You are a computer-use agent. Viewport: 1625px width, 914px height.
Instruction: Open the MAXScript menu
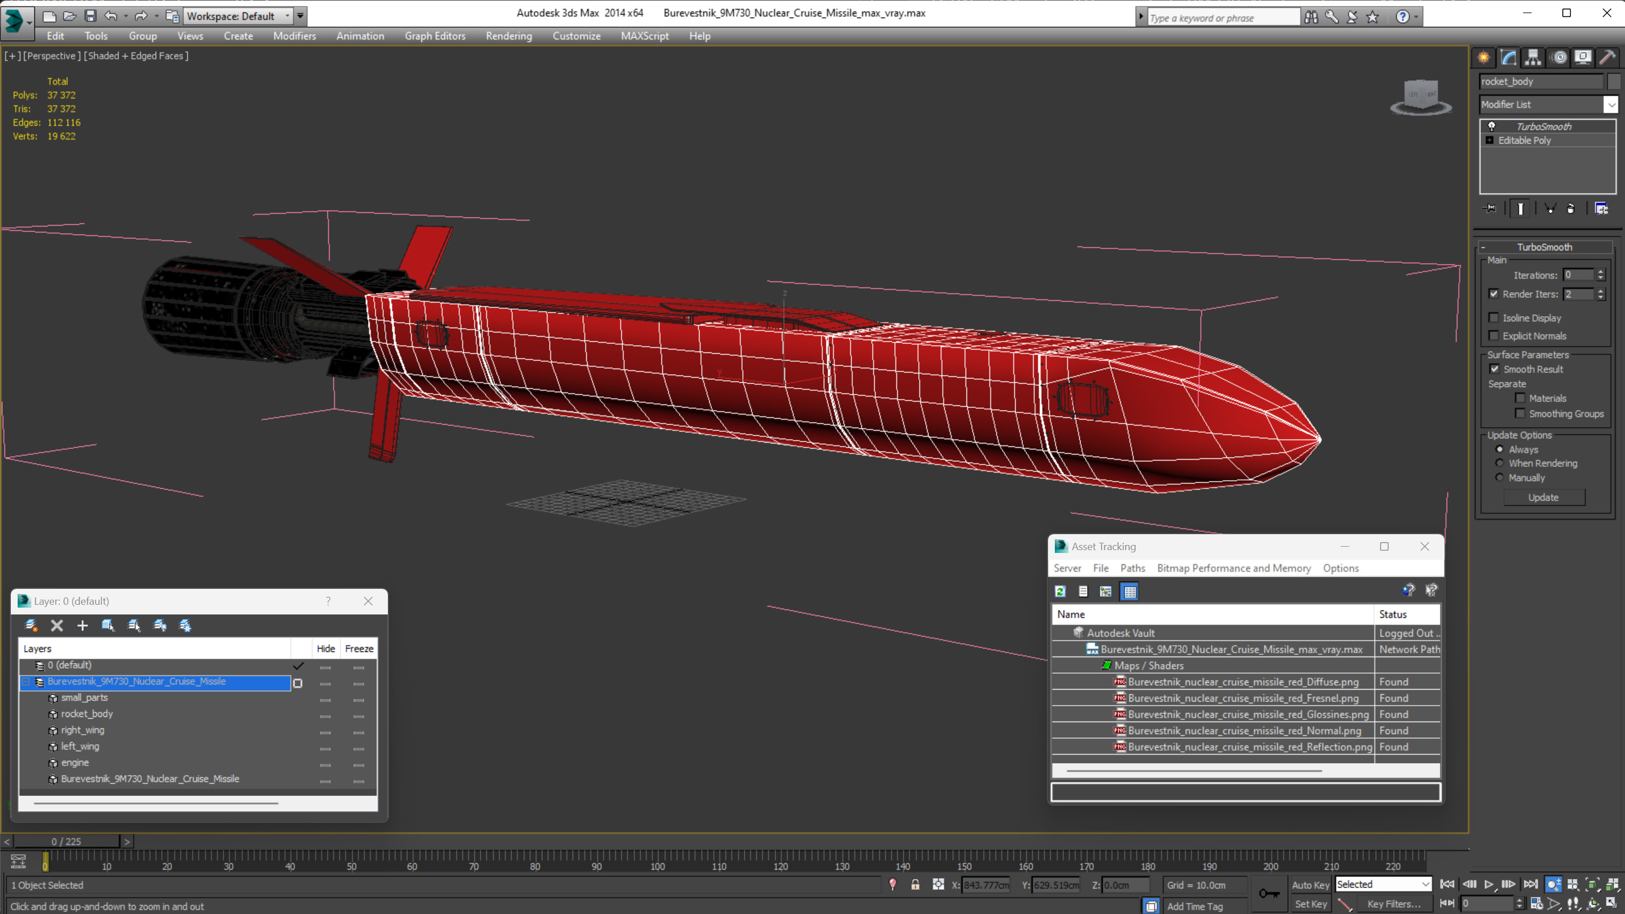(644, 36)
